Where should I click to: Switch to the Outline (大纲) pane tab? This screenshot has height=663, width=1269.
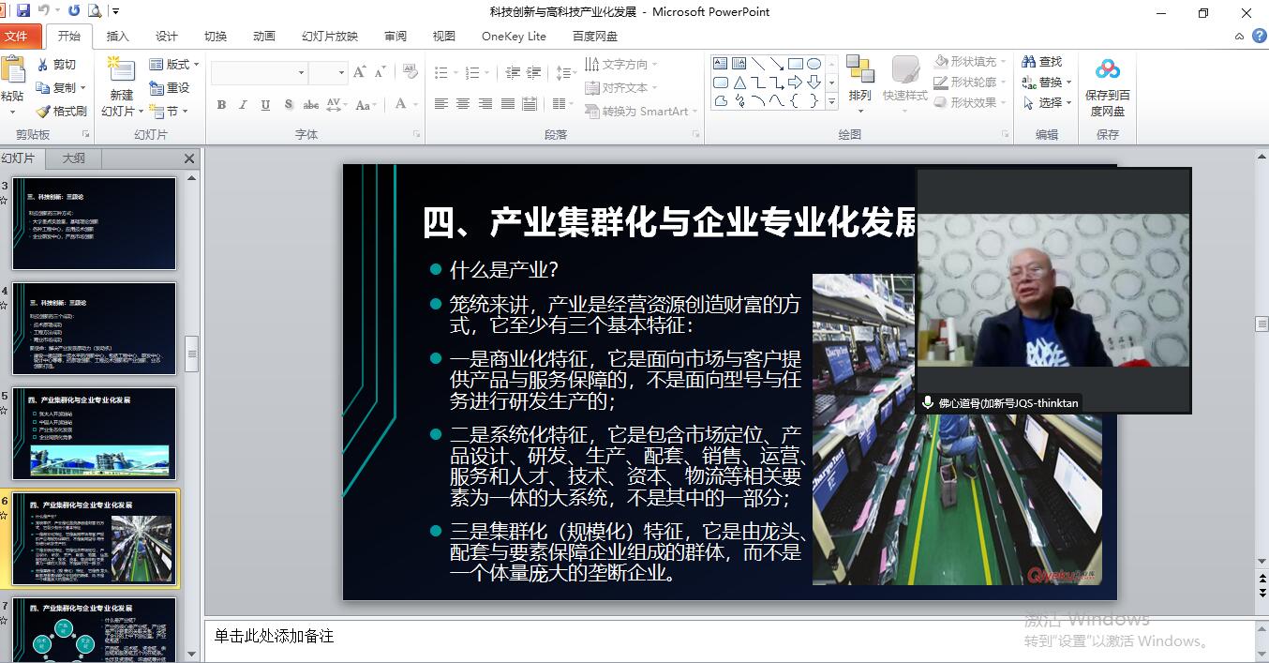coord(73,158)
